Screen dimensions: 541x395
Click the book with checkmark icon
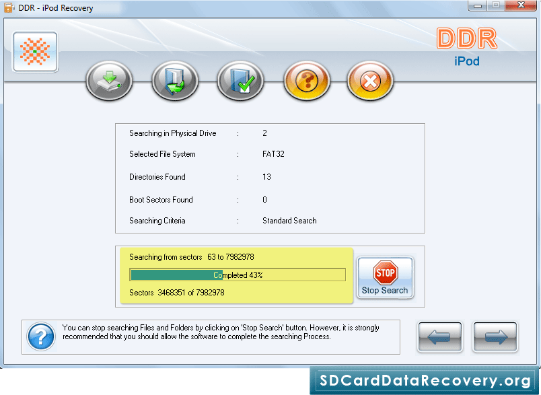(x=240, y=81)
